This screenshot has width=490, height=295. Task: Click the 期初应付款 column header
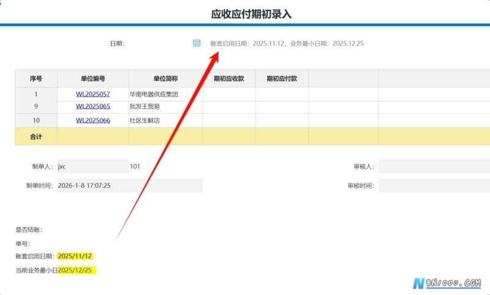(x=282, y=79)
